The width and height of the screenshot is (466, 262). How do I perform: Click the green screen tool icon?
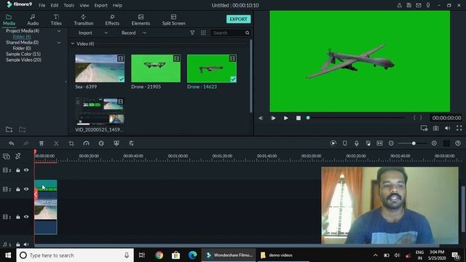116,143
